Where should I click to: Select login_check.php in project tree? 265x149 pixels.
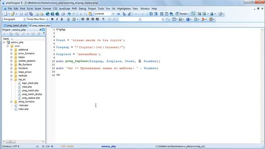[30, 83]
